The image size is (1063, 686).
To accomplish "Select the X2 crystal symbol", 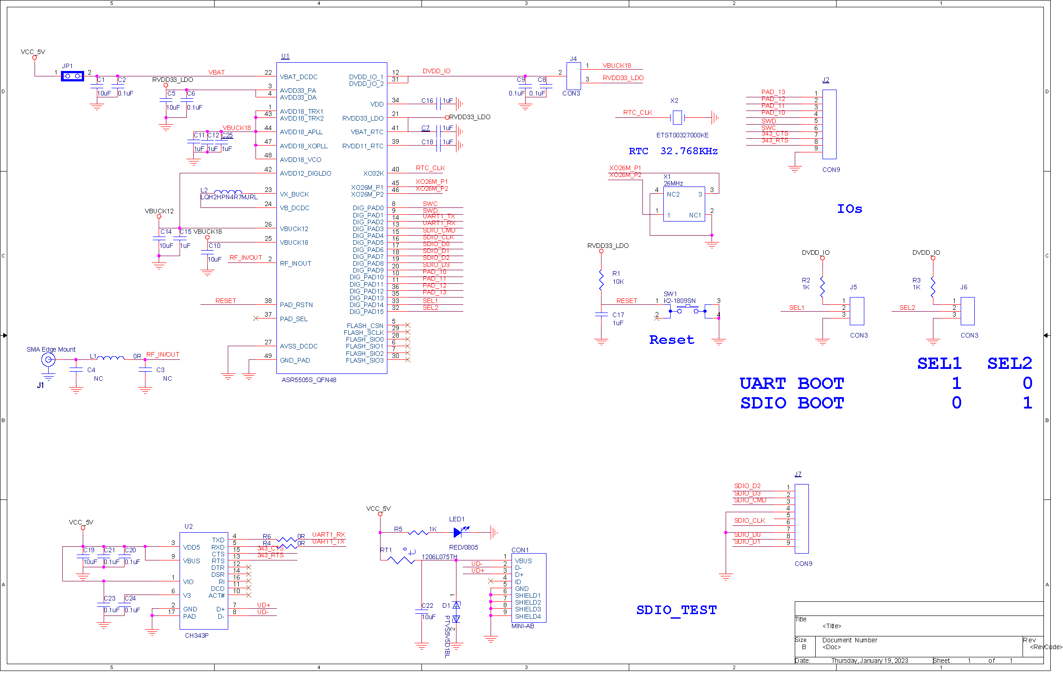I will coord(677,117).
